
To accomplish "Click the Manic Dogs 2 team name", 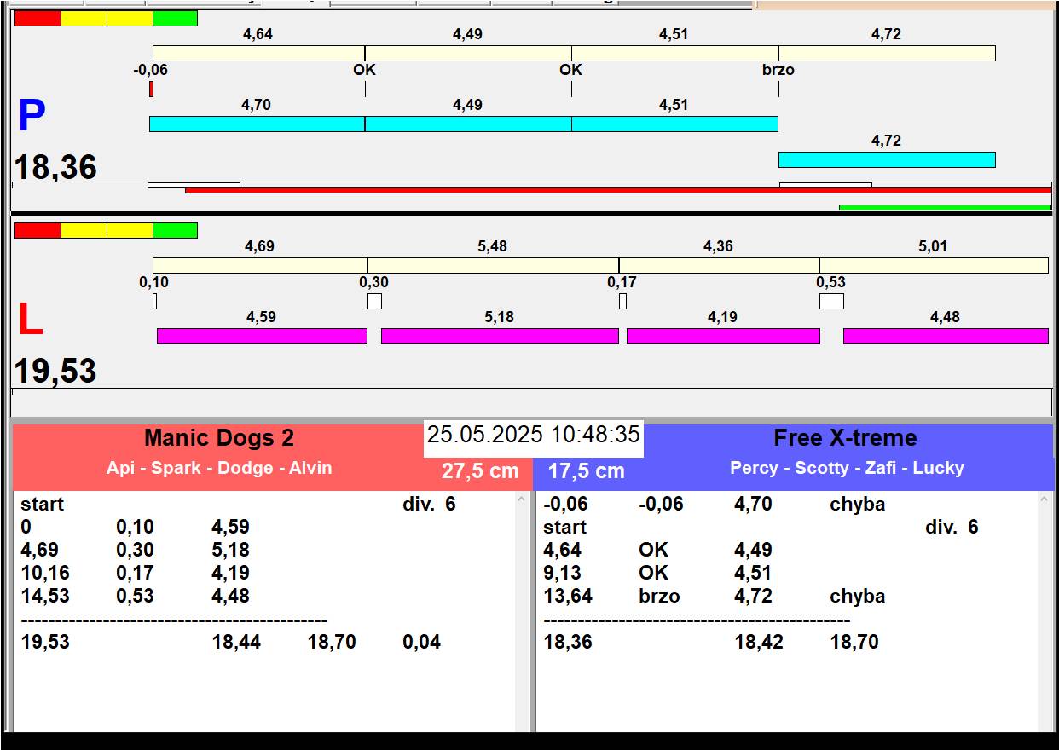I will tap(219, 438).
